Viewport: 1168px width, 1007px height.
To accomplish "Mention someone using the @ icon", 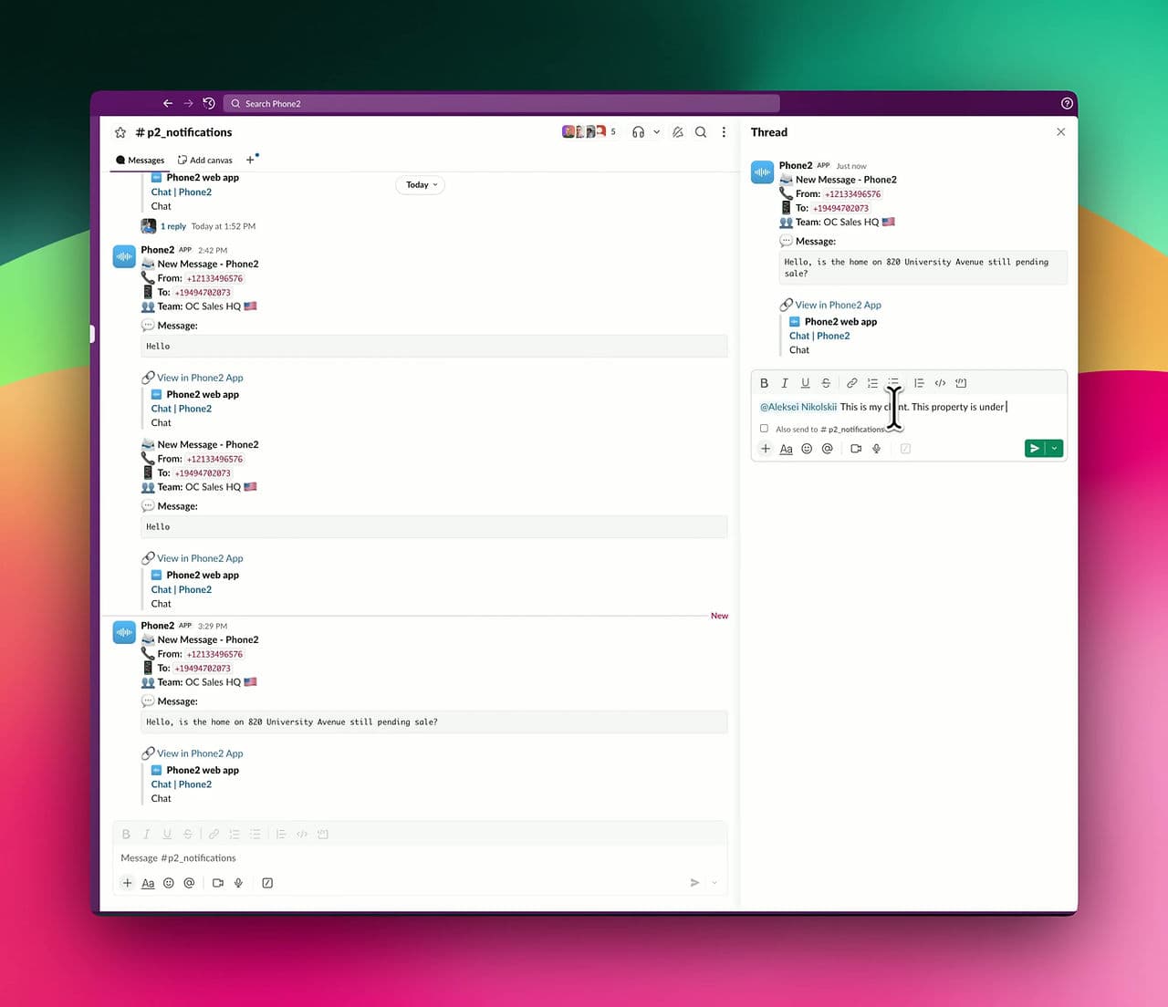I will pos(827,448).
